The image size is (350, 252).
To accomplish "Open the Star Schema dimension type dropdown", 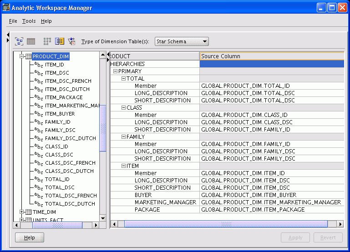I will [182, 41].
